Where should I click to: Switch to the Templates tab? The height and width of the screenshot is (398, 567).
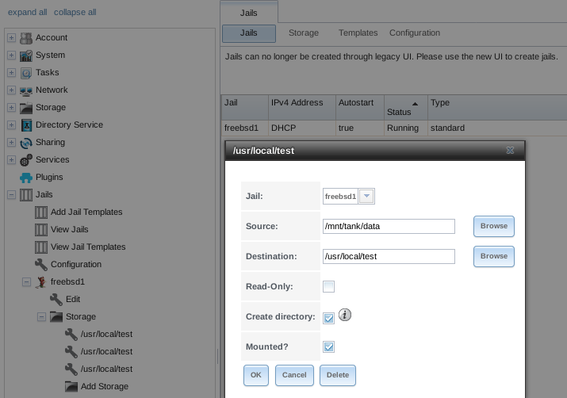click(358, 33)
